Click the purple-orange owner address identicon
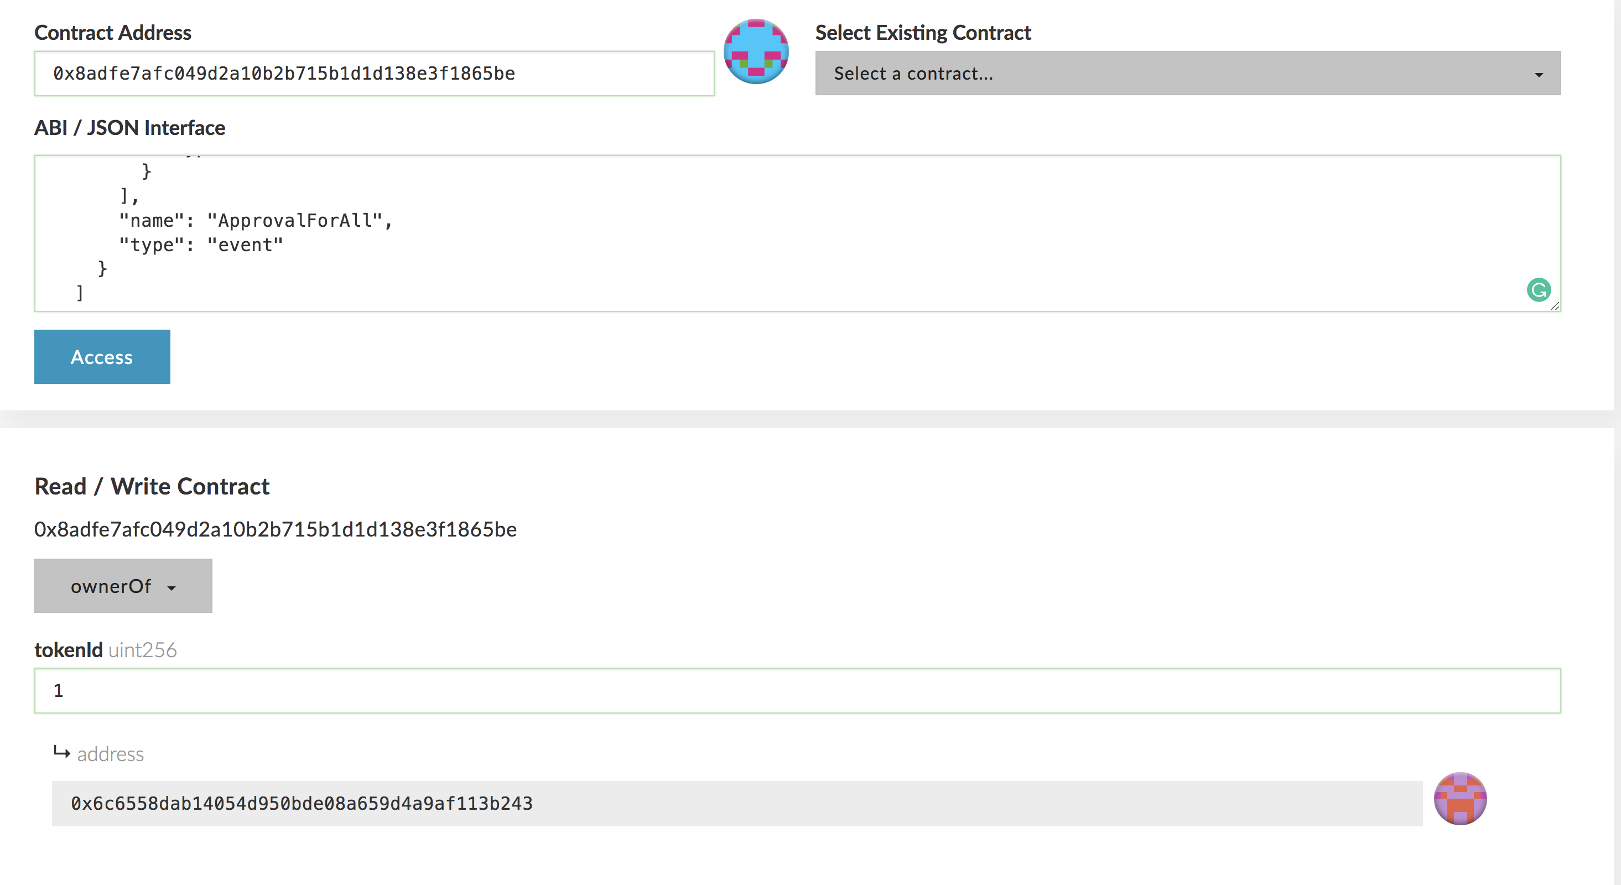The width and height of the screenshot is (1621, 885). pos(1460,798)
